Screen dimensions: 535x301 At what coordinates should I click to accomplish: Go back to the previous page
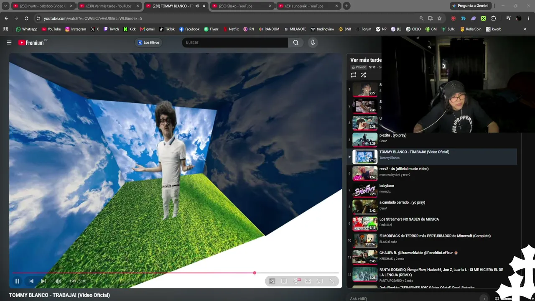point(6,18)
